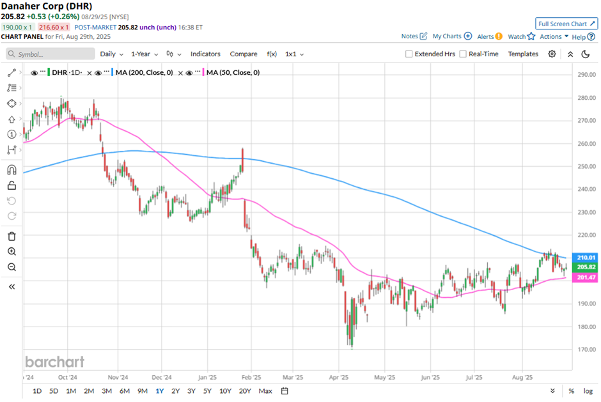Expand the Actions dropdown
The image size is (601, 402).
click(554, 36)
